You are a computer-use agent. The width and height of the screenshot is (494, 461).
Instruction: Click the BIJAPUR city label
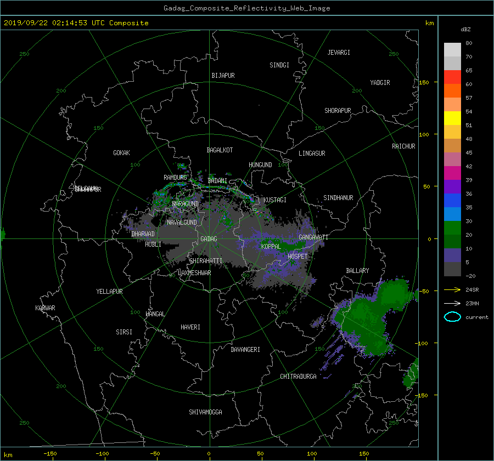[223, 76]
